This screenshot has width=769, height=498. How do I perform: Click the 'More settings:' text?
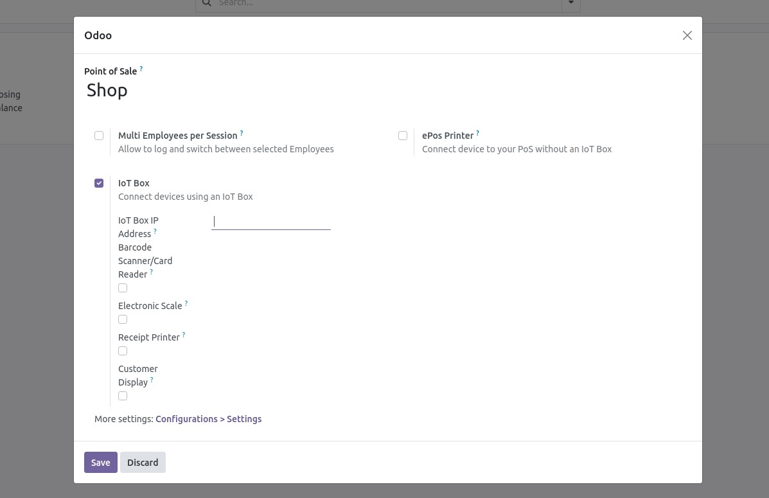click(x=123, y=419)
